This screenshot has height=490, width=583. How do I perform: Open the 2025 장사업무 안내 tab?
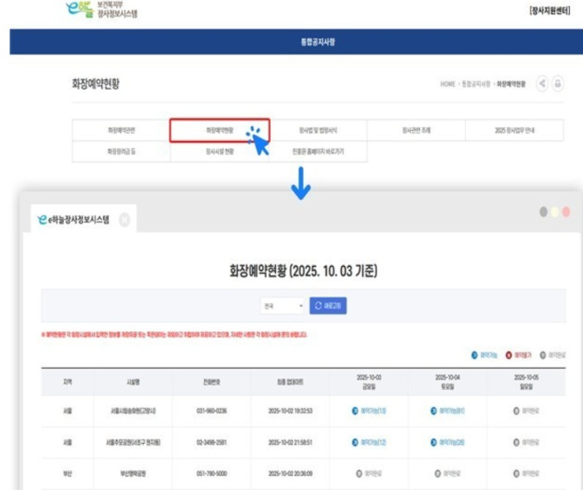pyautogui.click(x=514, y=131)
